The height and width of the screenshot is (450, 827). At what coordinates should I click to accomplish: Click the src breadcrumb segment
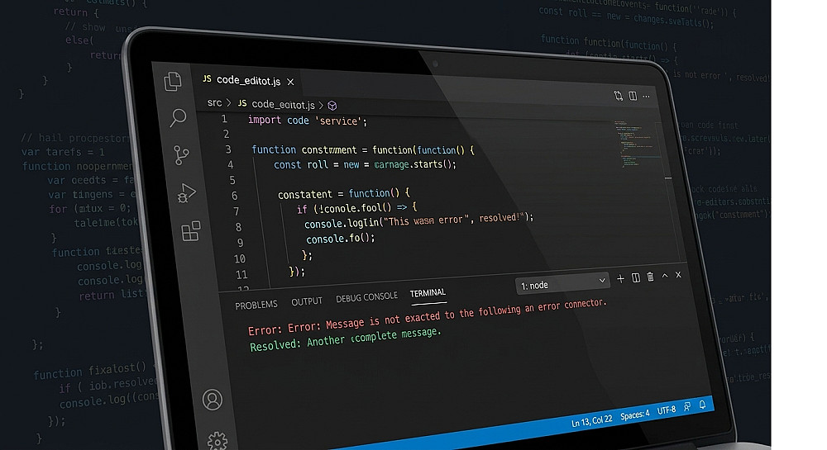[214, 102]
